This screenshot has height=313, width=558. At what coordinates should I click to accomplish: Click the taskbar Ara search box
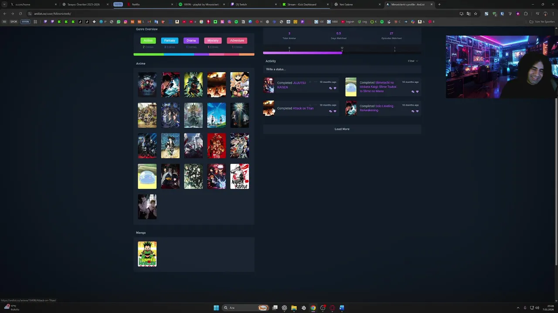[245, 308]
